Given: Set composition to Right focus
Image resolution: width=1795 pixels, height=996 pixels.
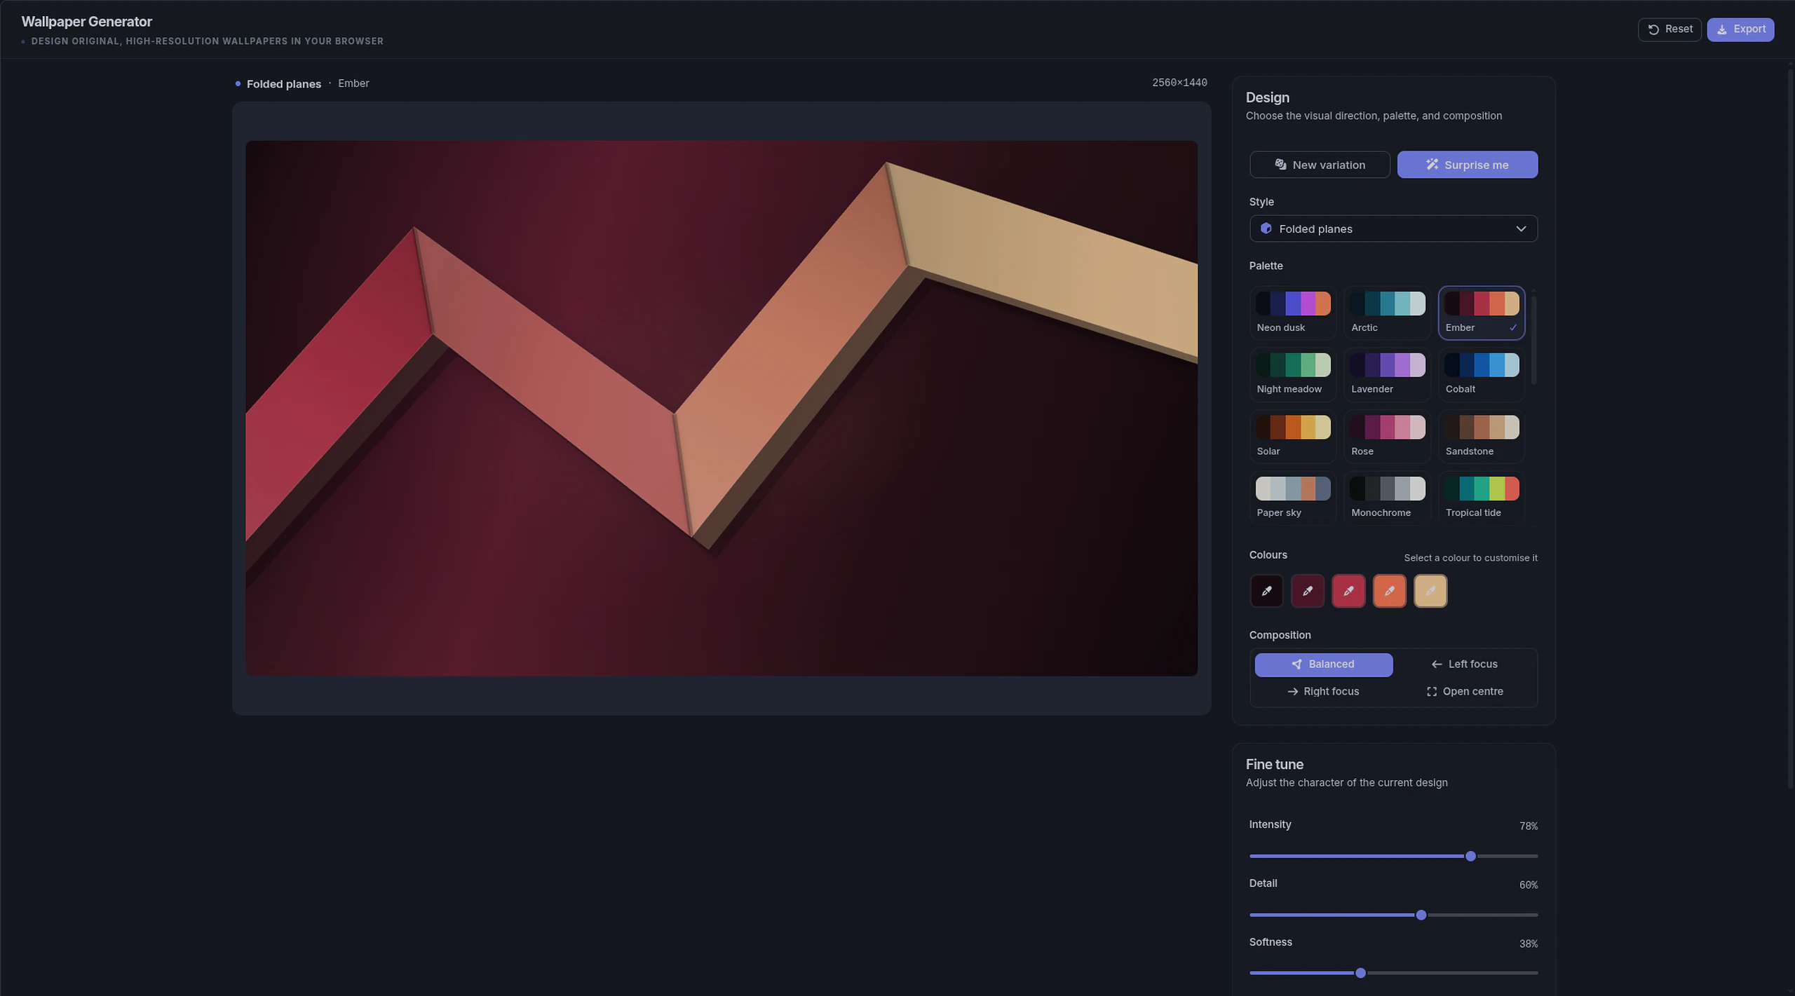Looking at the screenshot, I should (x=1323, y=692).
